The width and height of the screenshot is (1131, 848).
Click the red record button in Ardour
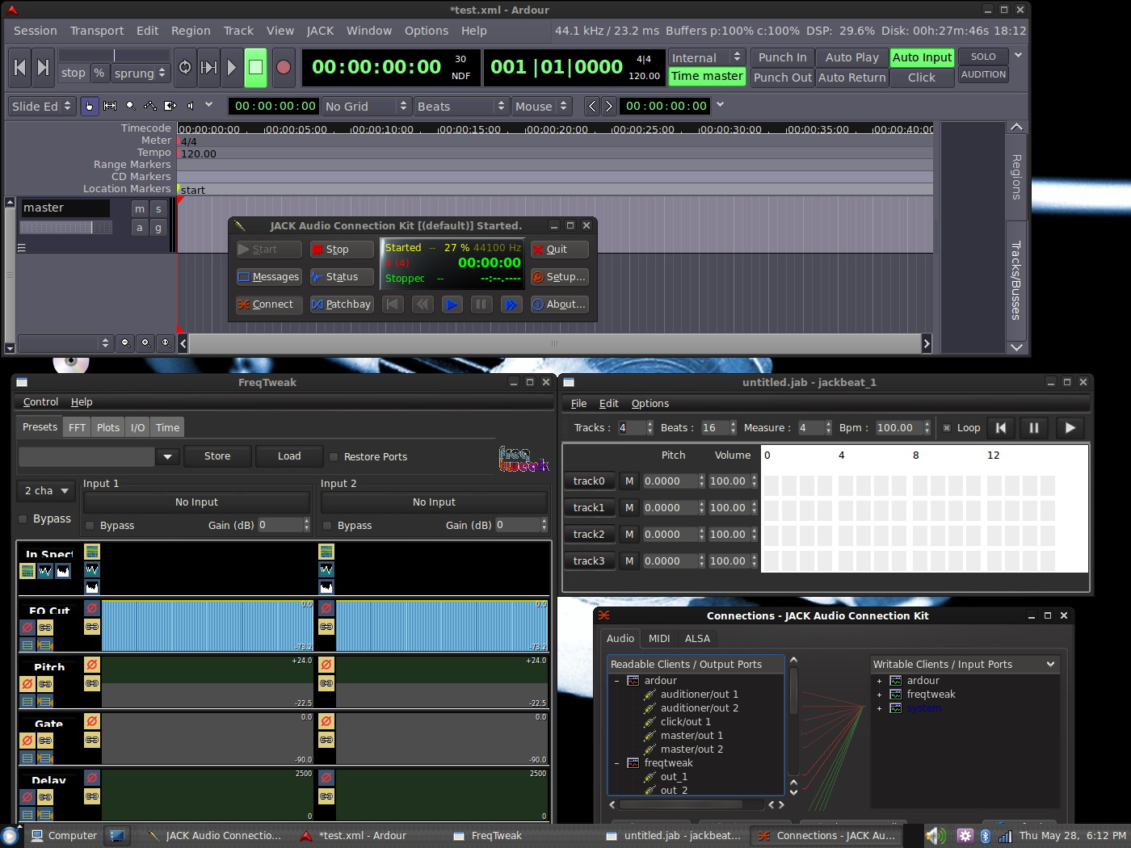(283, 68)
